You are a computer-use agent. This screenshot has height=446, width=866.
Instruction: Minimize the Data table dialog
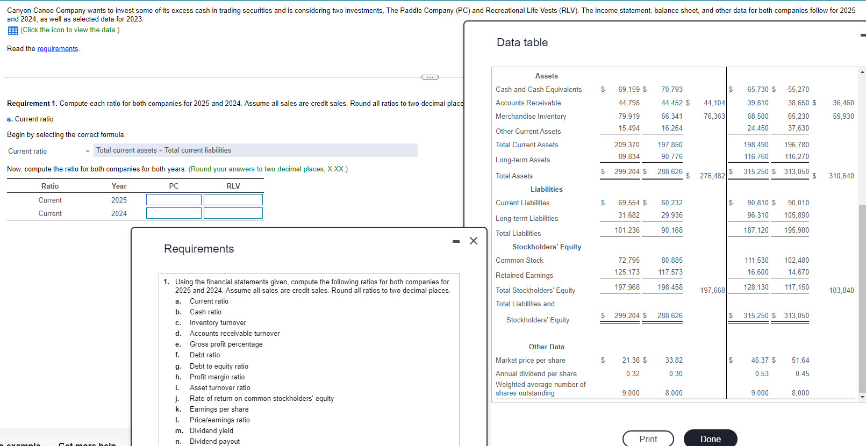tap(863, 35)
